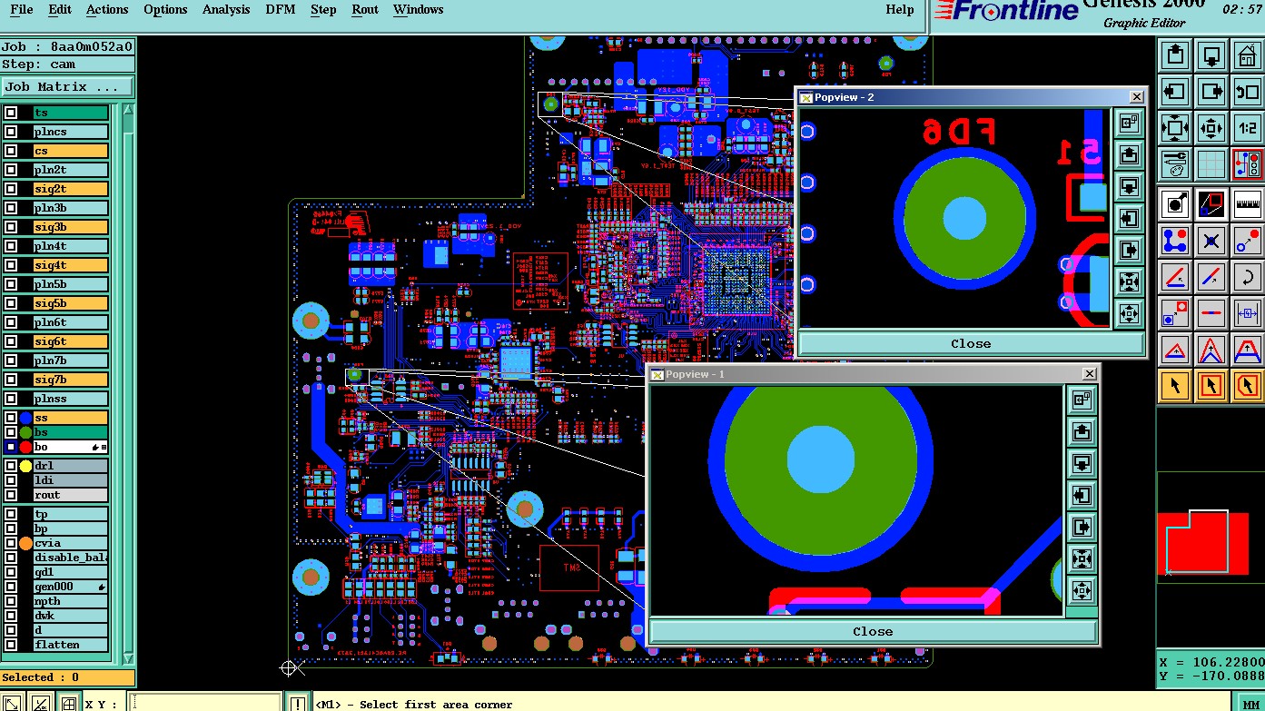
Task: Click the red-highlighted layer control icon
Action: click(x=1248, y=164)
